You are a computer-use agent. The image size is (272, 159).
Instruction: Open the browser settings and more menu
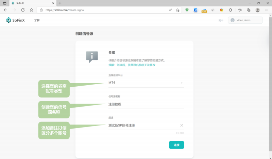[x=267, y=10]
